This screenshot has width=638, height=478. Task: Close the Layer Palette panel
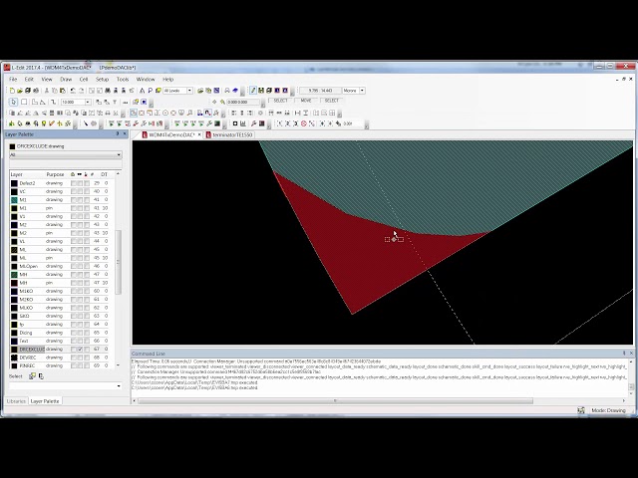pos(125,133)
